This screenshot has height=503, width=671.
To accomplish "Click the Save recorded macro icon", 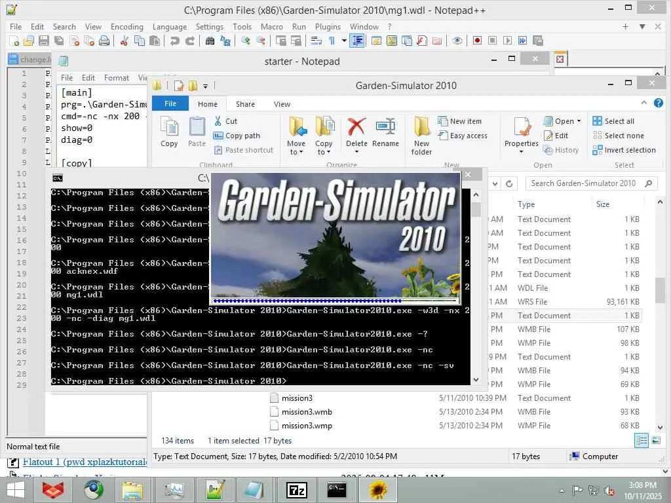I will tap(538, 41).
